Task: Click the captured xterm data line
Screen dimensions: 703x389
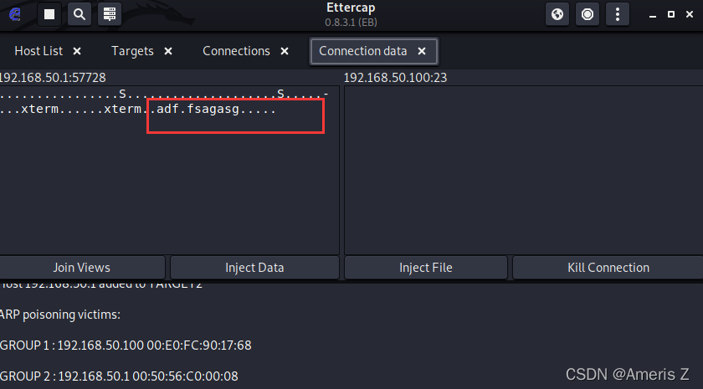Action: [137, 109]
